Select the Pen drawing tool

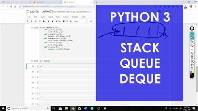(x=192, y=41)
